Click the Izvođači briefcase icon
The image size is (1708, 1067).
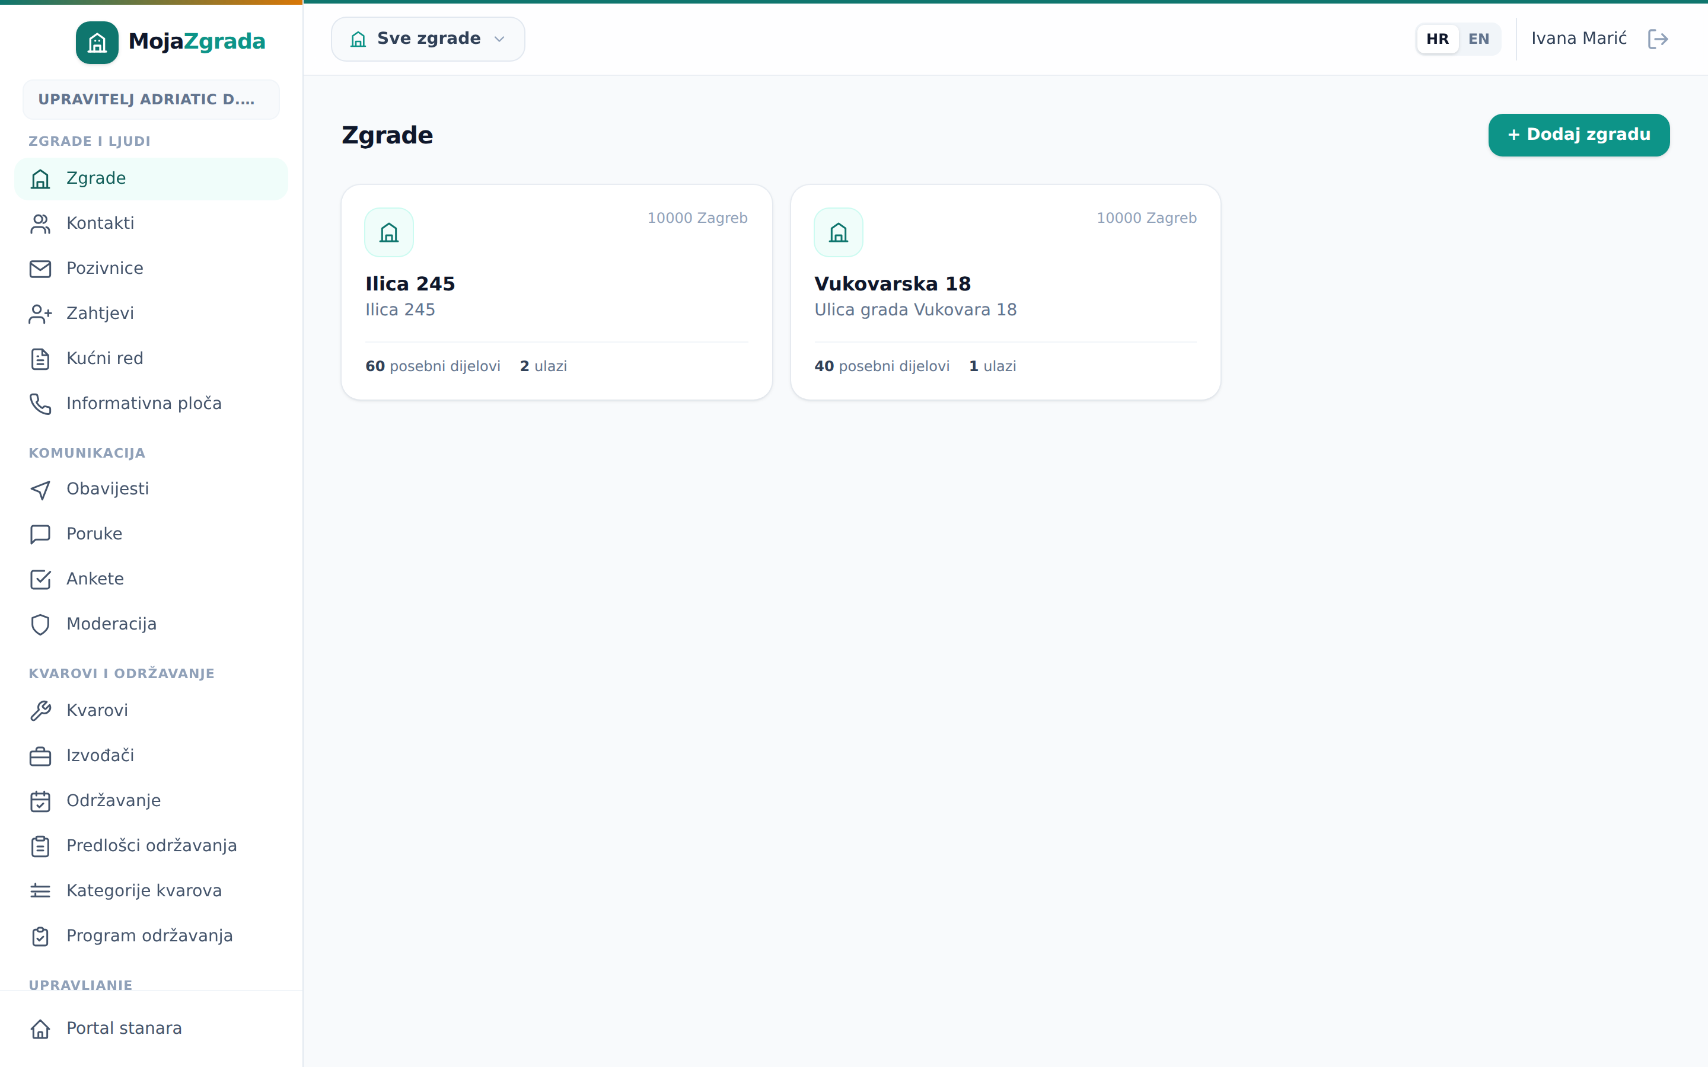coord(40,756)
